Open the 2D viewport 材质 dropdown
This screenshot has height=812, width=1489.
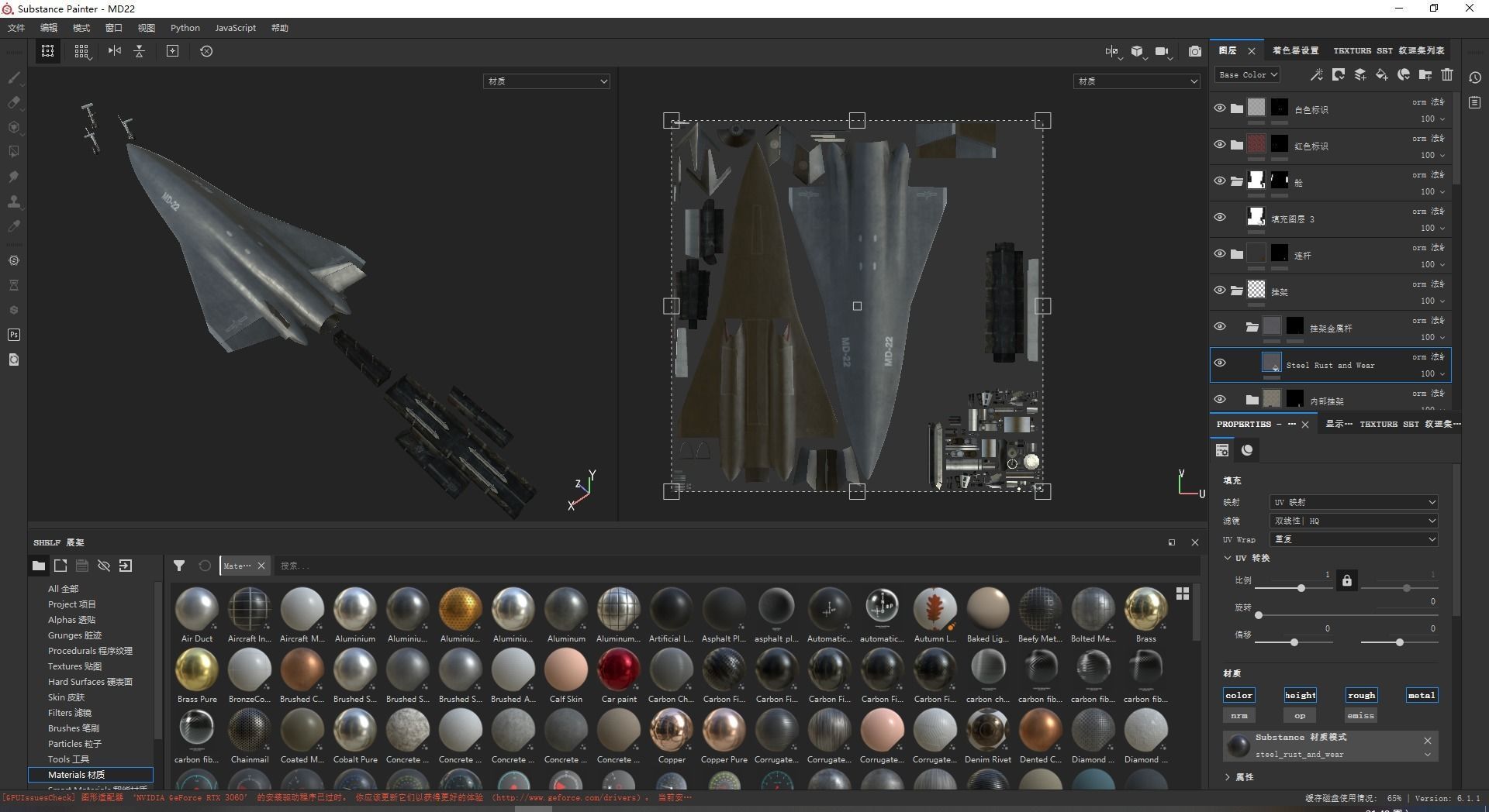tap(1137, 81)
